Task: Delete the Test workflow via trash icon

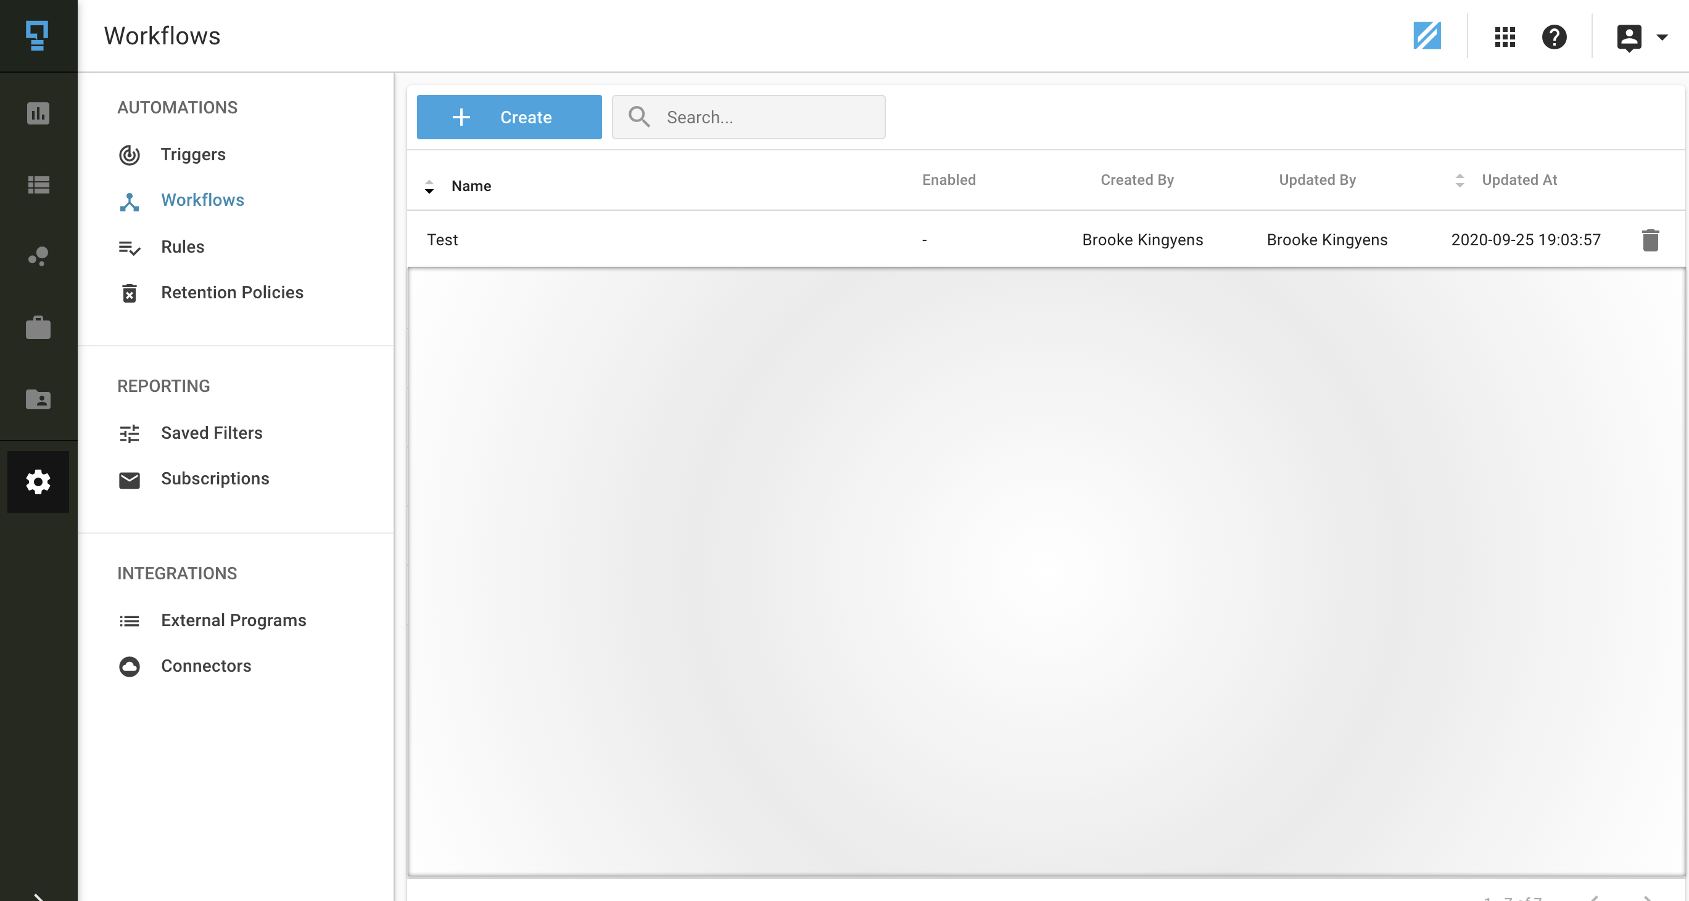Action: click(x=1650, y=240)
